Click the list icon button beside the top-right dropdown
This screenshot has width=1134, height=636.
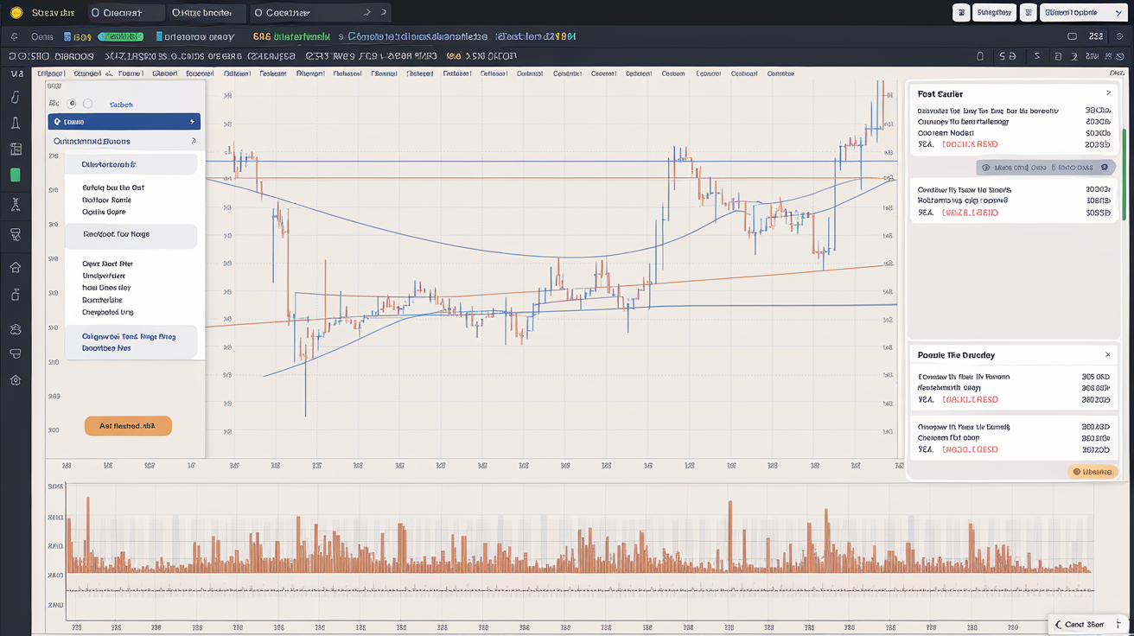(x=1028, y=12)
